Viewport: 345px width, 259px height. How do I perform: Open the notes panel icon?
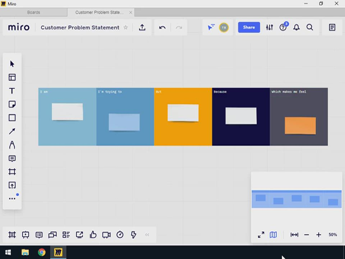pos(332,27)
